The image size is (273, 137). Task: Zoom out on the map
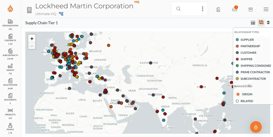(32, 46)
